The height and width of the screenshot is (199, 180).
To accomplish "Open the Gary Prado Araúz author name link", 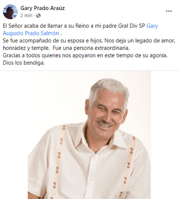I will [x=42, y=8].
